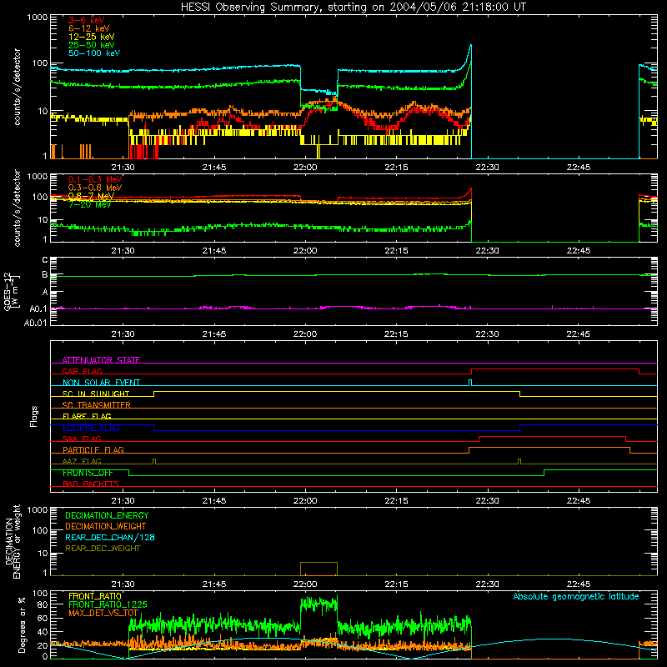The image size is (667, 667).
Task: Click the SC_TRANSMITTER flag label
Action: pyautogui.click(x=96, y=405)
